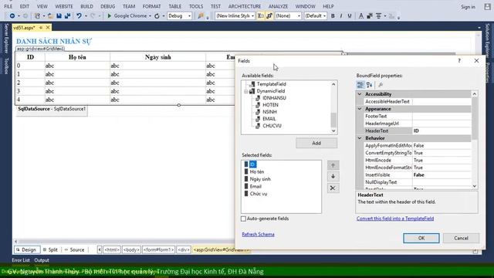Toggle Auto-generate fields checkbox

coord(243,219)
